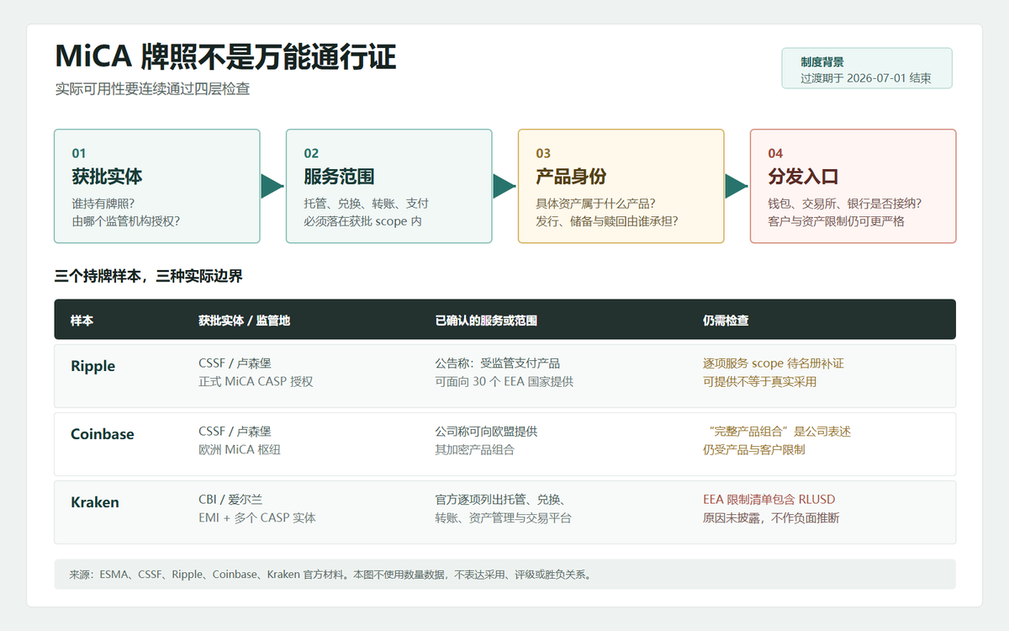Viewport: 1009px width, 631px height.
Task: Click '客户与资产限制仍可更严格' line
Action: (836, 221)
